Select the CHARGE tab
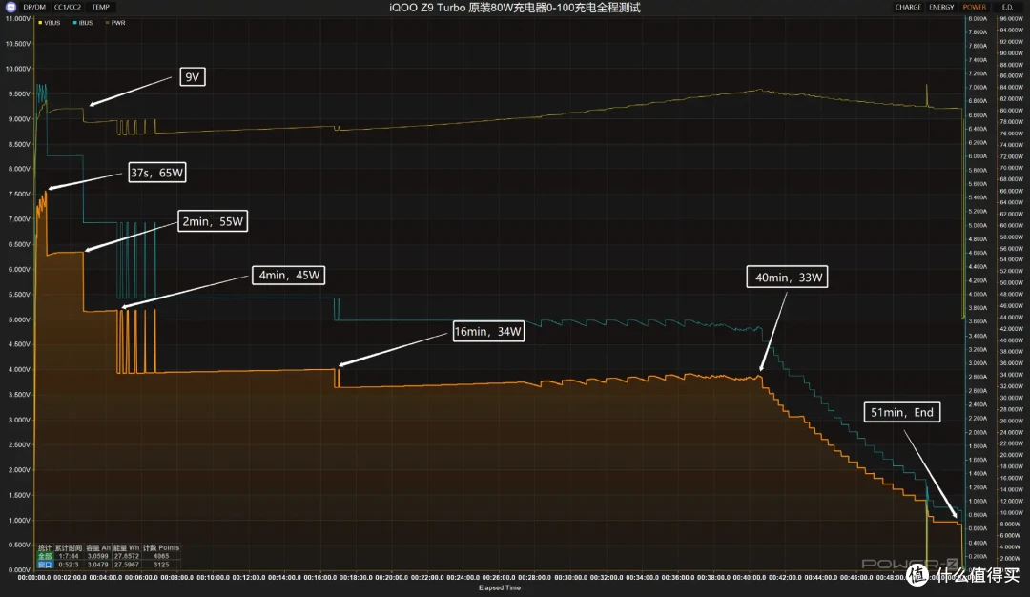This screenshot has height=597, width=1030. 908,8
